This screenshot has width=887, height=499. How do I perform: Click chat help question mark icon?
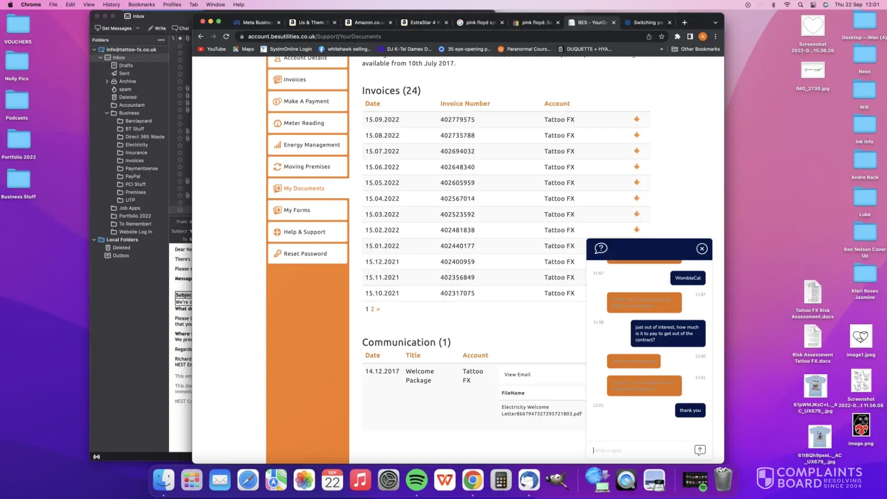click(601, 249)
